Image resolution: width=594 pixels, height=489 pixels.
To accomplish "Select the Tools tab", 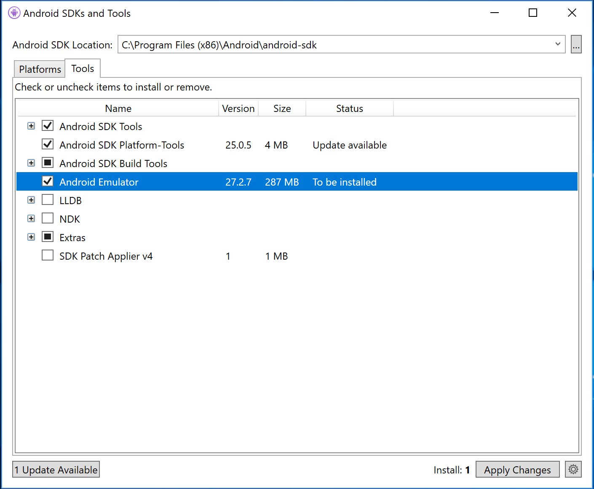I will pyautogui.click(x=82, y=68).
